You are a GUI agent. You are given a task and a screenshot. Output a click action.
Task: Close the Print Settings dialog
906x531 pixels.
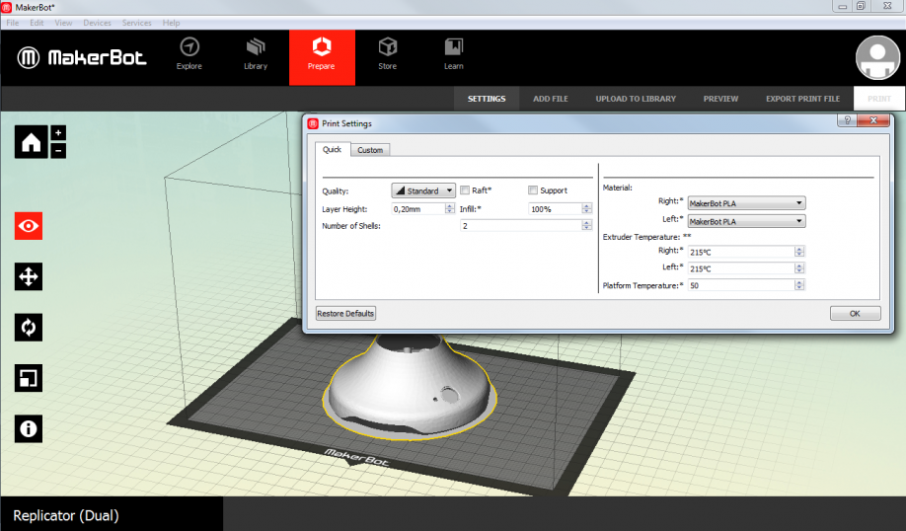873,120
